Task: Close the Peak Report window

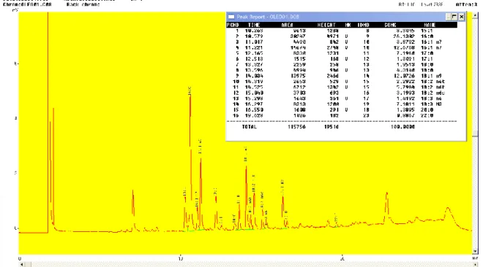Action: click(x=462, y=17)
